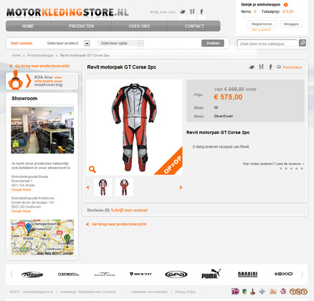Click the first brand logo in the carousel
314x301 pixels.
[32, 275]
